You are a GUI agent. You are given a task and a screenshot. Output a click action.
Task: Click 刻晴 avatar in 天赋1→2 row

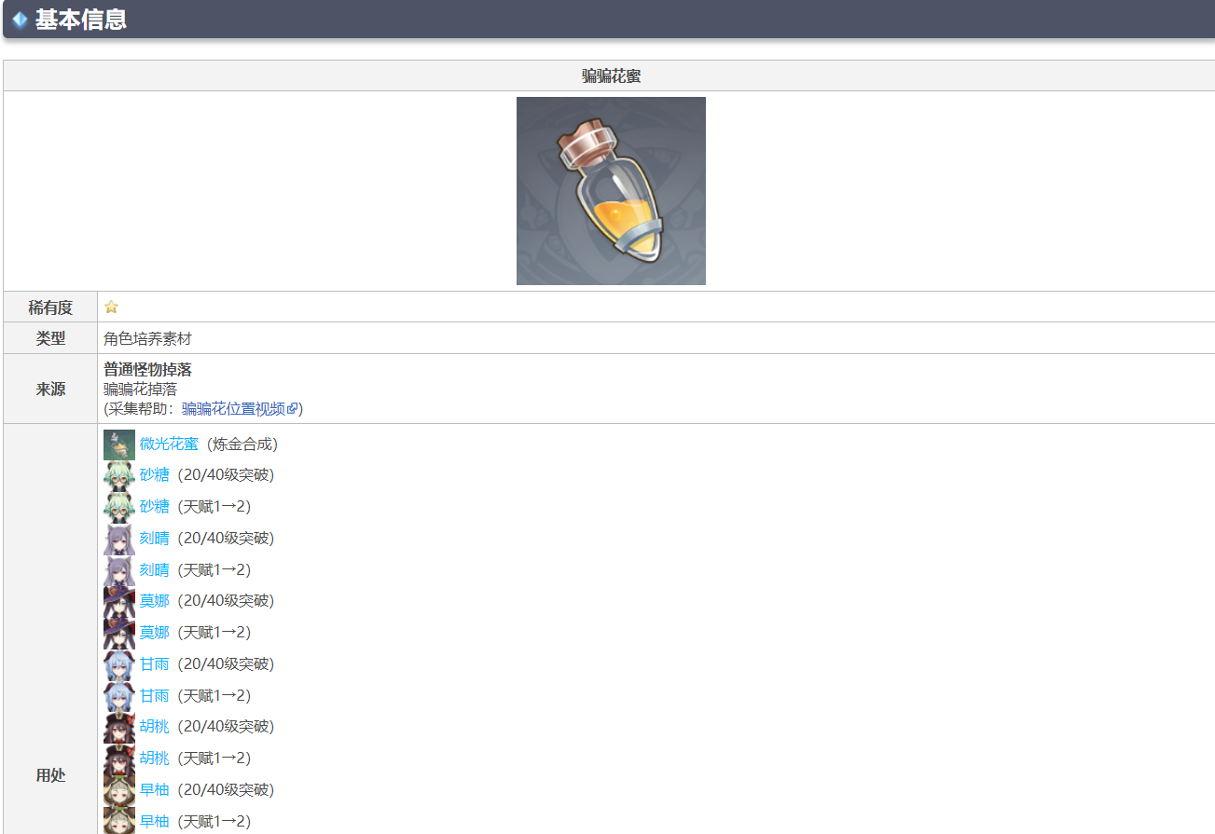tap(119, 571)
